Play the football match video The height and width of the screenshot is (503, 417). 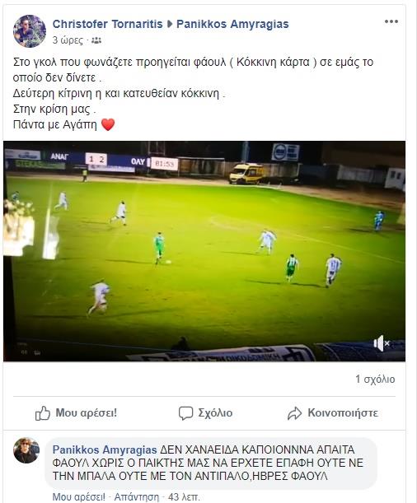204,251
